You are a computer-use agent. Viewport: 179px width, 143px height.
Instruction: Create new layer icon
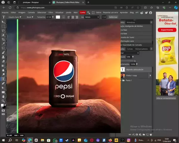pyautogui.click(x=147, y=135)
